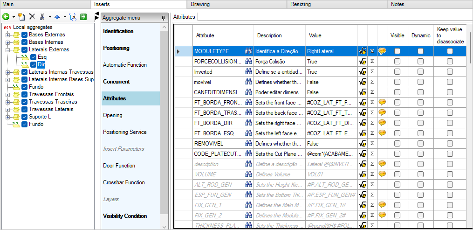Click the dependency question-mark icon
The height and width of the screenshot is (230, 473).
point(72,17)
